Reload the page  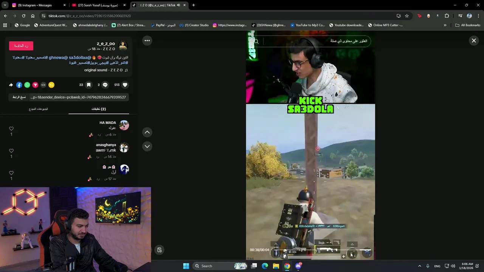coord(23,16)
